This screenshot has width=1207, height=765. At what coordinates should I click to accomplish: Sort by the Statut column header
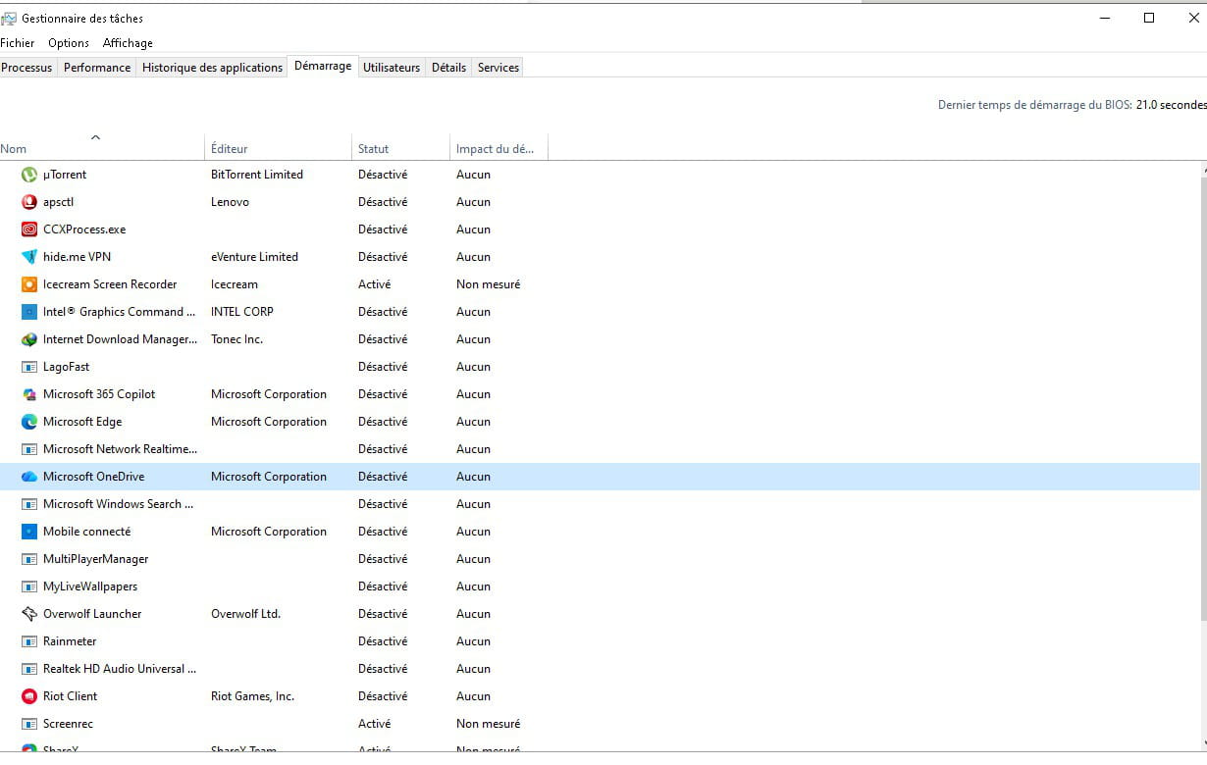[373, 149]
